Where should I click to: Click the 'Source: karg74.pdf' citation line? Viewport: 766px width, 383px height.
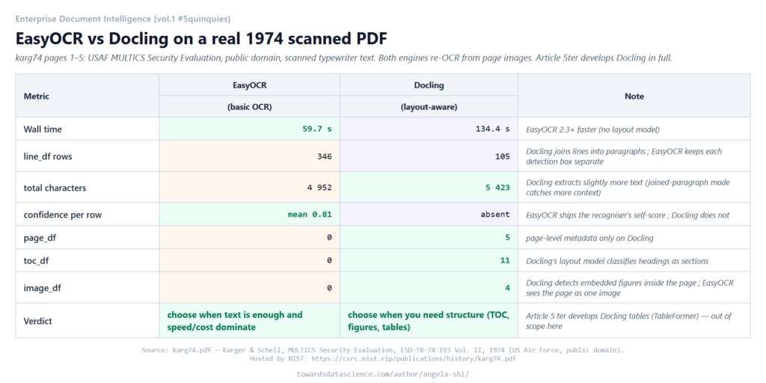tap(382, 350)
